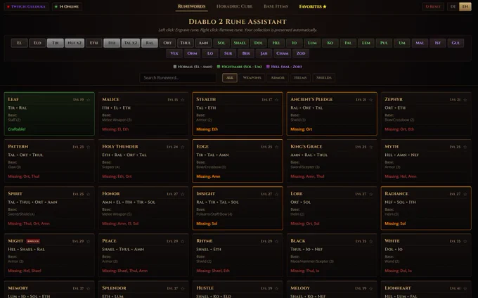This screenshot has height=298, width=478.
Task: Filter runewords by Helms
Action: tap(300, 78)
